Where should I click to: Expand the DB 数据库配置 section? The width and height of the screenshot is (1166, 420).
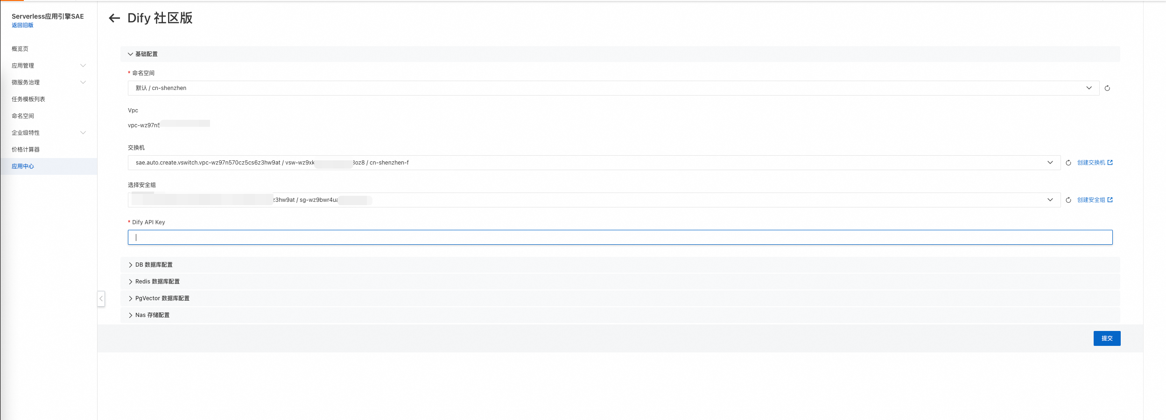pos(620,265)
